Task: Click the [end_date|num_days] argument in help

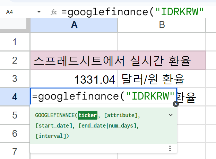Action: 107,125
